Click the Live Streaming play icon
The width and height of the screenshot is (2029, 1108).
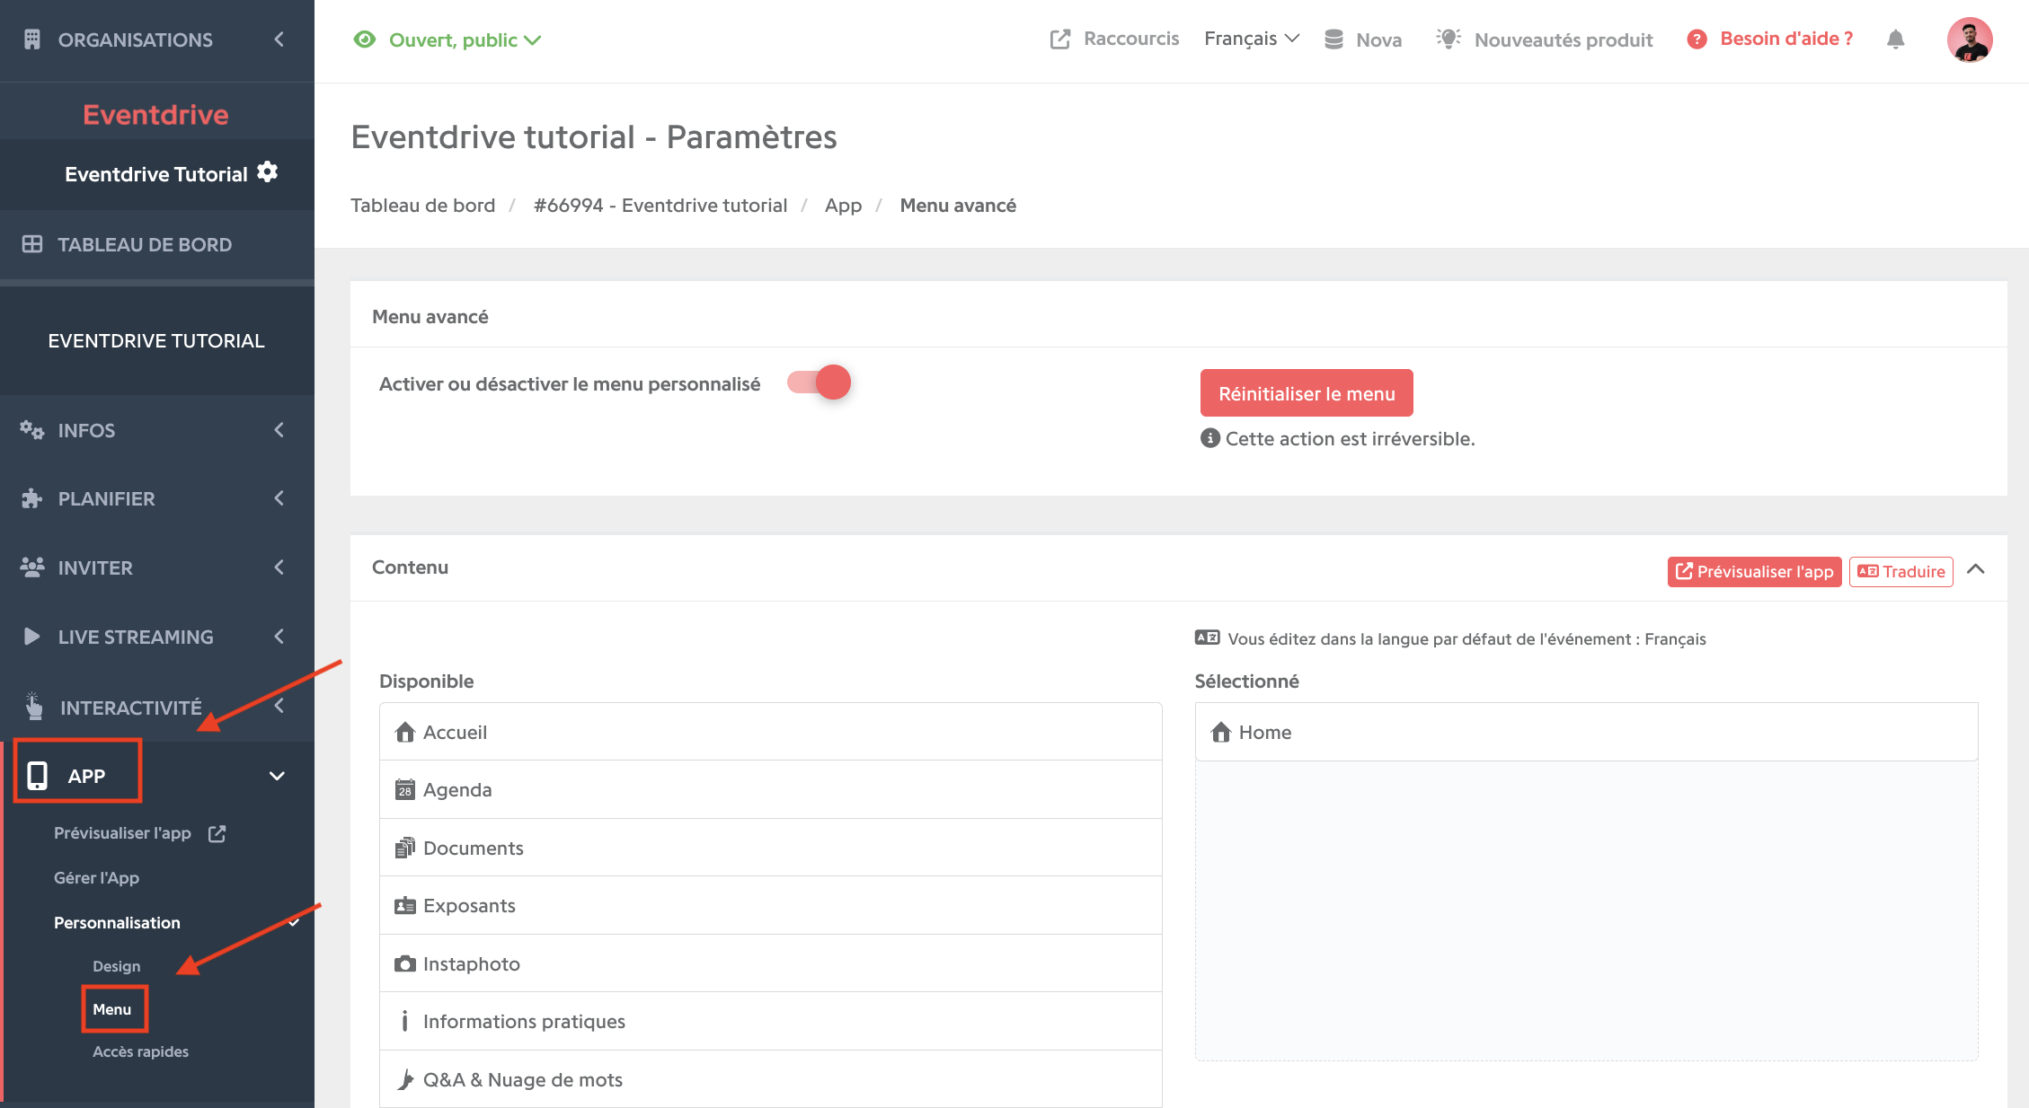[31, 637]
